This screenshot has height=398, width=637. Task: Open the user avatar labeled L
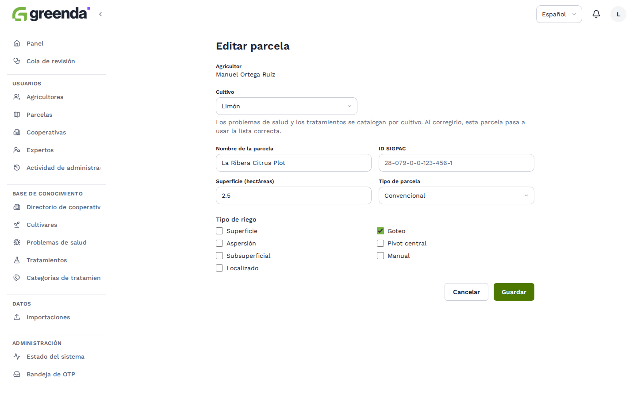click(x=618, y=14)
